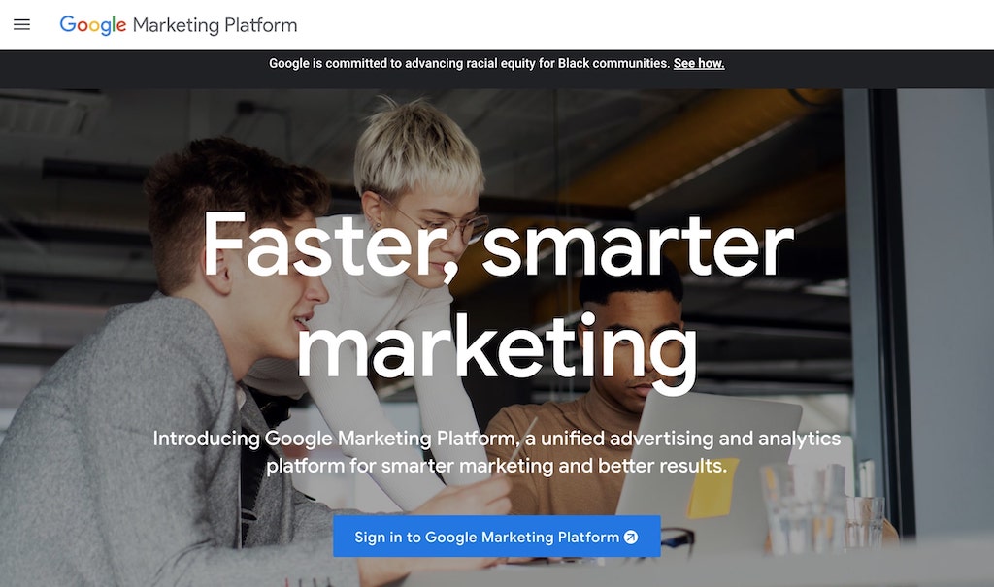Click the "Faster, smarter" headline text
994x587 pixels.
click(498, 245)
